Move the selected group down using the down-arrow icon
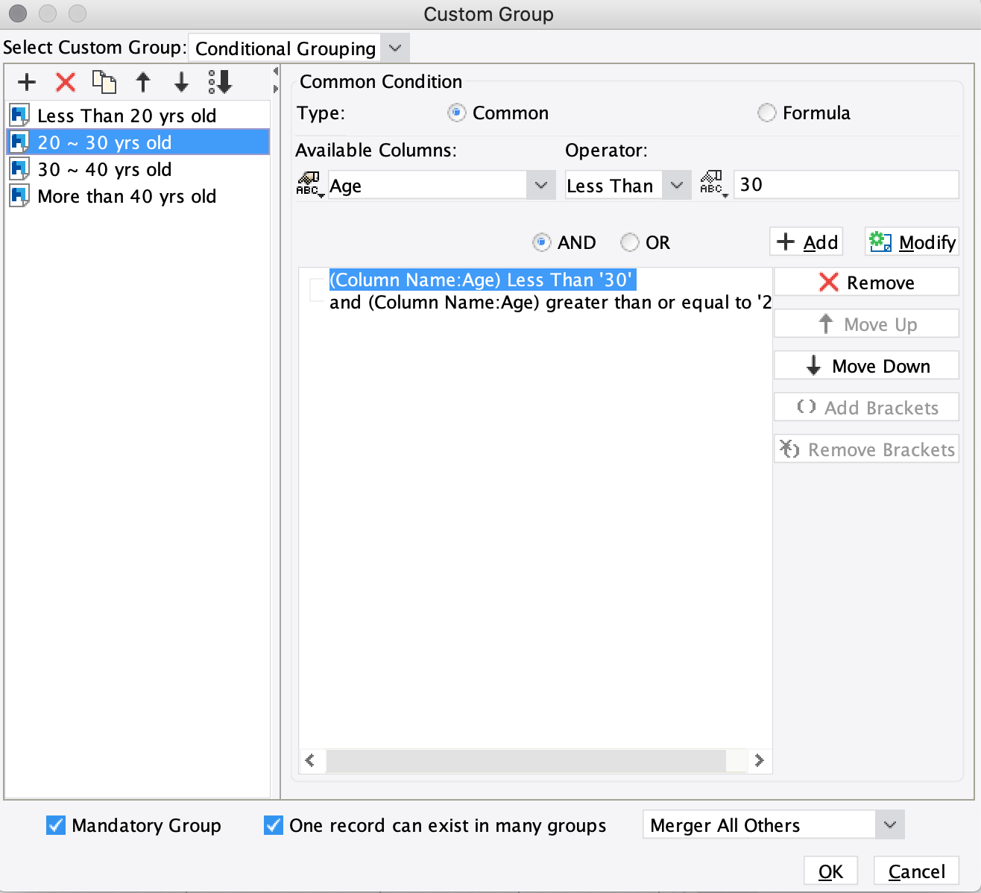The image size is (981, 893). coord(181,82)
